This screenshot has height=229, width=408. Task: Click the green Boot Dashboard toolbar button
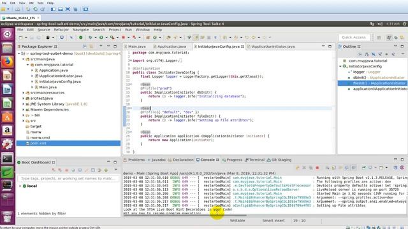point(106,170)
